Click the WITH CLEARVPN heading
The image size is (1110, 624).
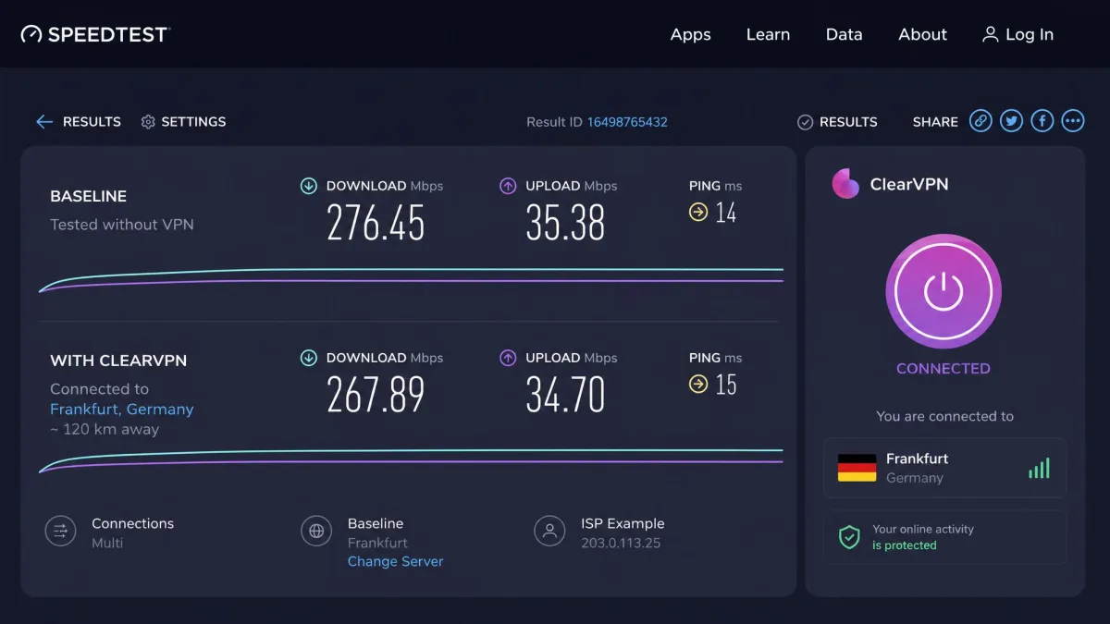(x=118, y=361)
